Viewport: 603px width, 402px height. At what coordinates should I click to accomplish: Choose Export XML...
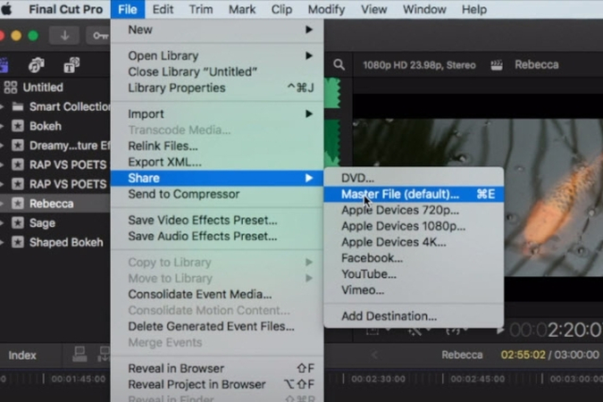click(217, 162)
